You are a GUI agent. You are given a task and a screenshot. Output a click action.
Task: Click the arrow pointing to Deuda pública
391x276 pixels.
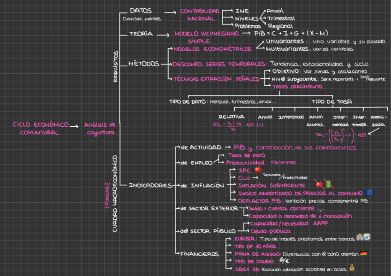[244, 231]
